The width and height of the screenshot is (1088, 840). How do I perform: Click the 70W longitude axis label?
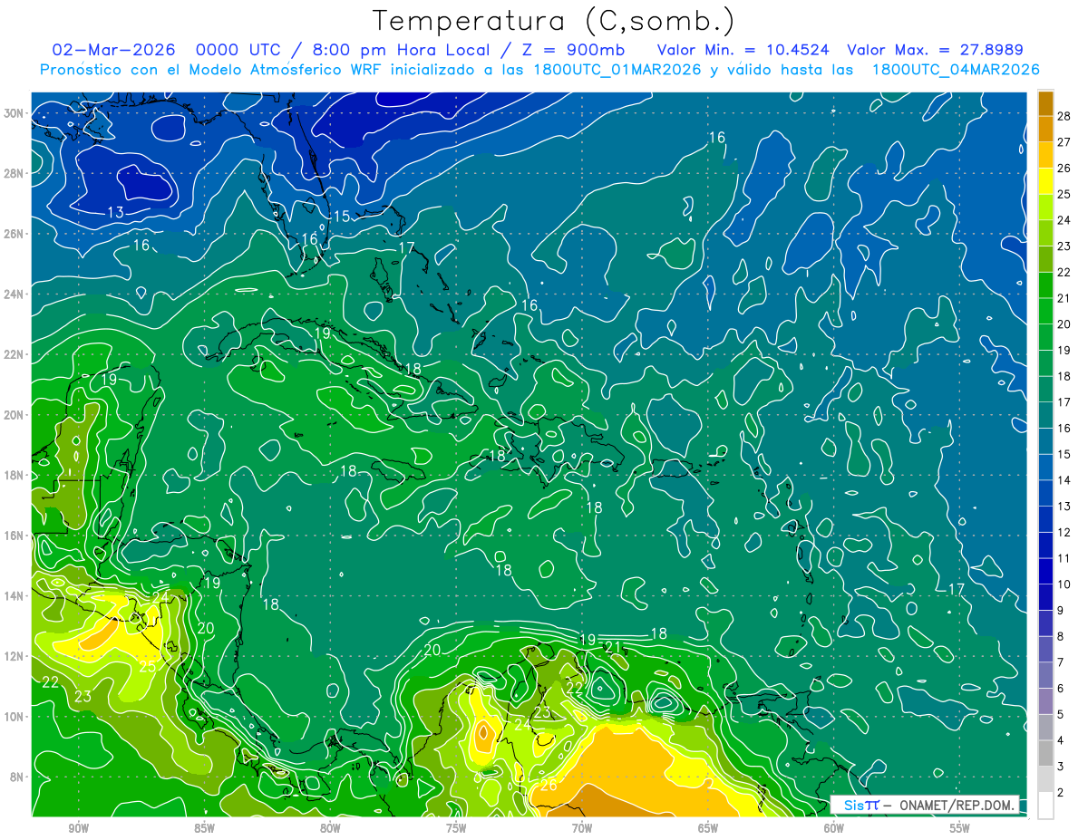(x=582, y=827)
